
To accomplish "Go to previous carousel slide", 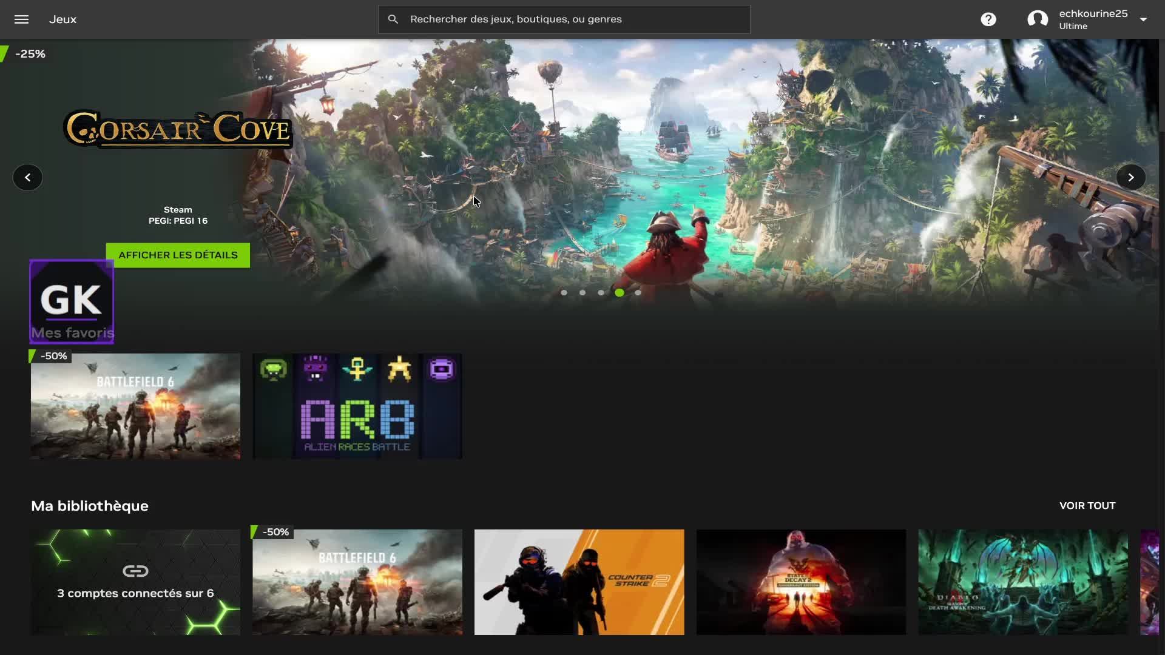I will point(28,178).
